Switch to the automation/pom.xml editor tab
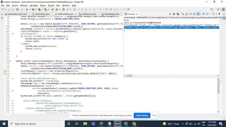The image size is (226, 127). coord(16,14)
